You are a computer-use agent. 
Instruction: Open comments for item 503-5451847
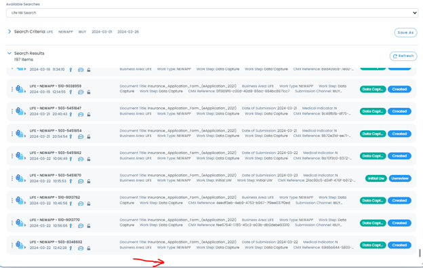(x=81, y=115)
